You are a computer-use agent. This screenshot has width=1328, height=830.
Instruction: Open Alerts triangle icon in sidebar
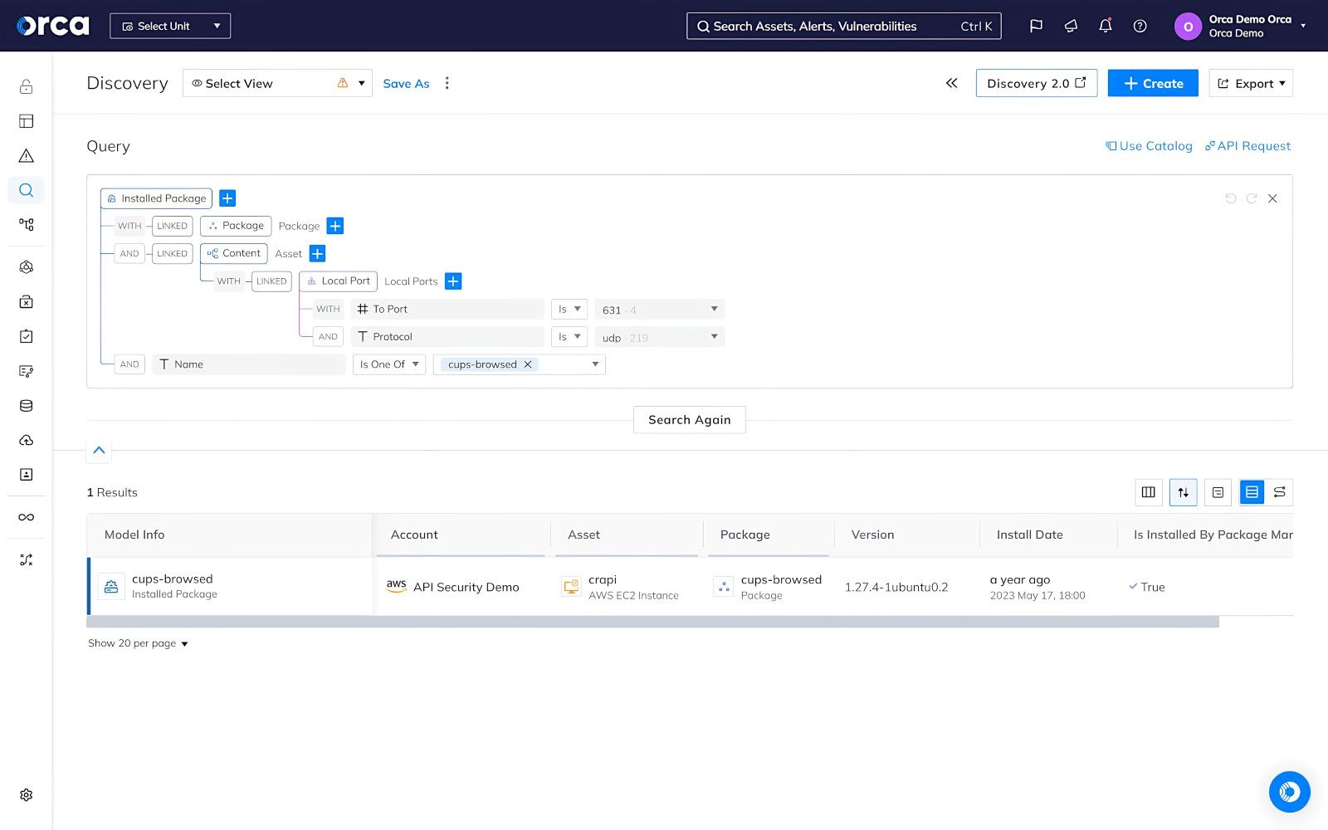point(27,156)
